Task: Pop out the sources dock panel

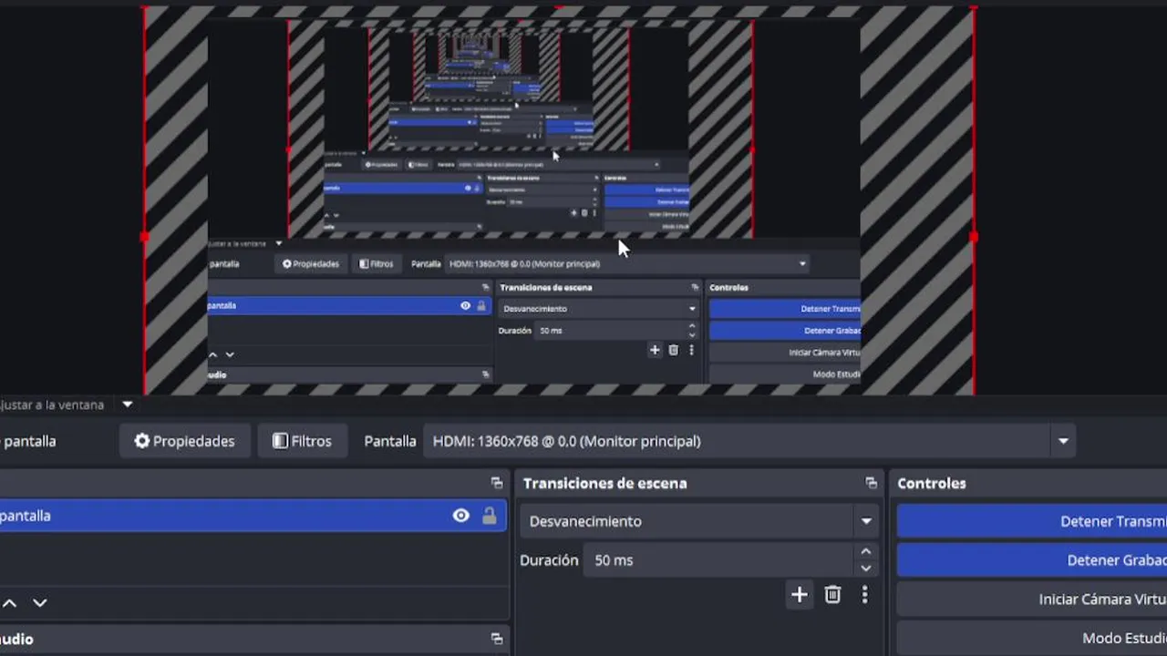Action: (x=497, y=483)
